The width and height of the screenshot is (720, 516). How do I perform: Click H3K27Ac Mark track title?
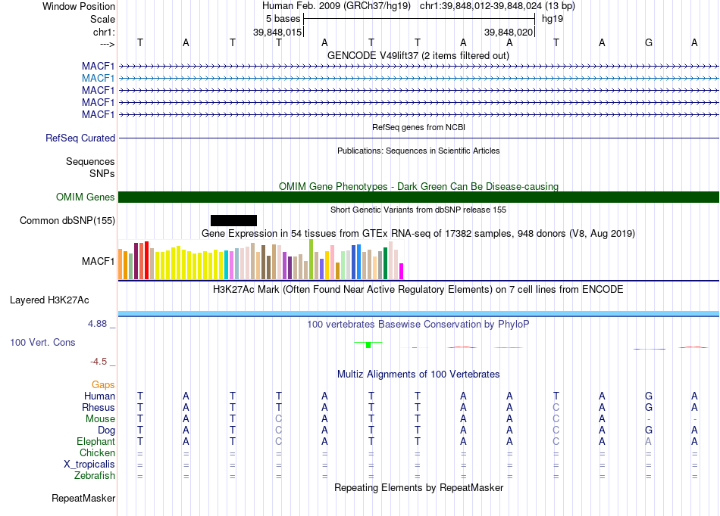[x=418, y=290]
